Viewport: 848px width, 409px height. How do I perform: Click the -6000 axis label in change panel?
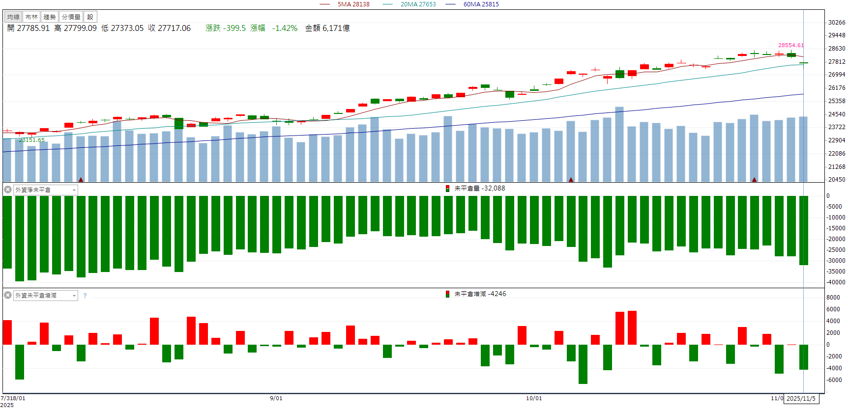tap(834, 380)
